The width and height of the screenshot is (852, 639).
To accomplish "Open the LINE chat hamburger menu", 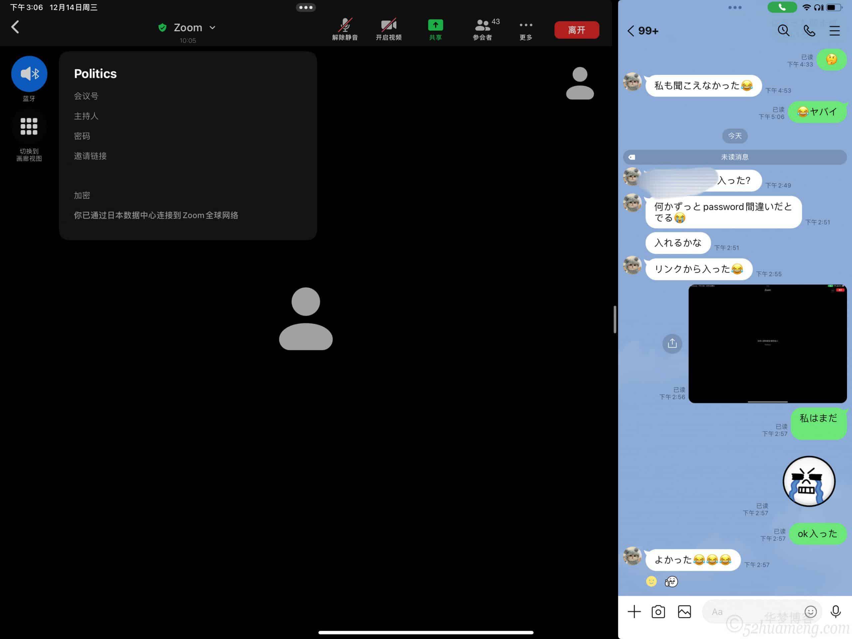I will click(834, 30).
